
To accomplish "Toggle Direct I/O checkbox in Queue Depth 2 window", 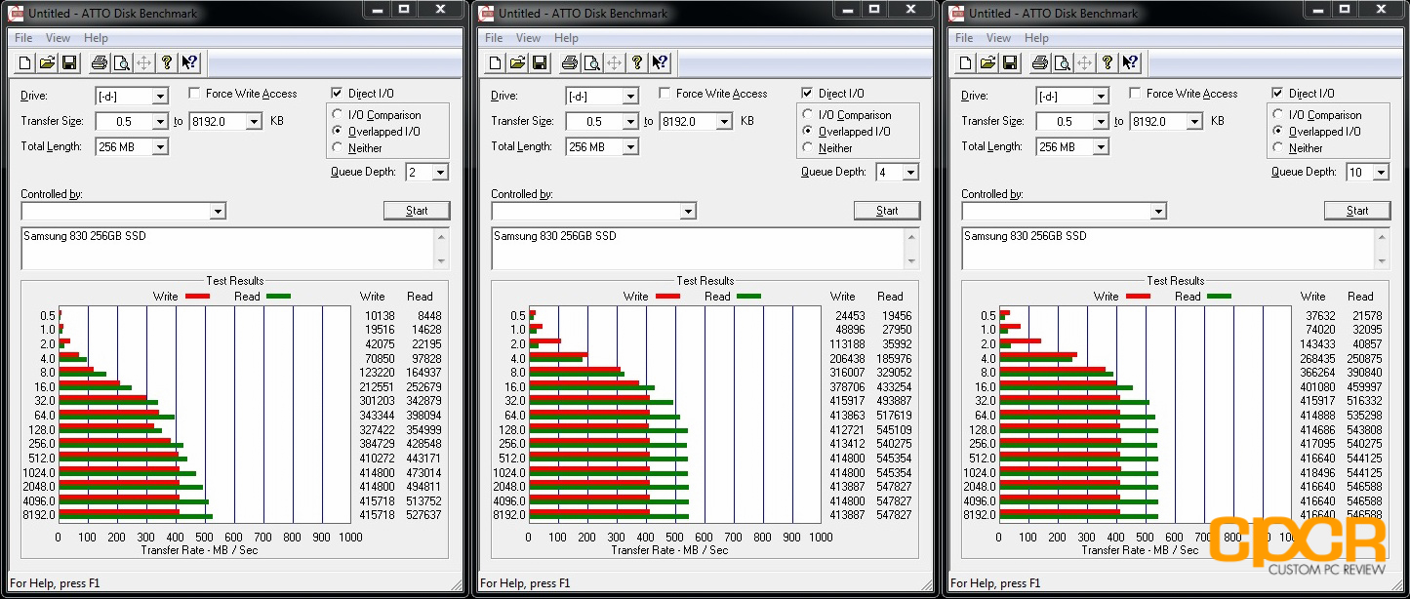I will [338, 94].
